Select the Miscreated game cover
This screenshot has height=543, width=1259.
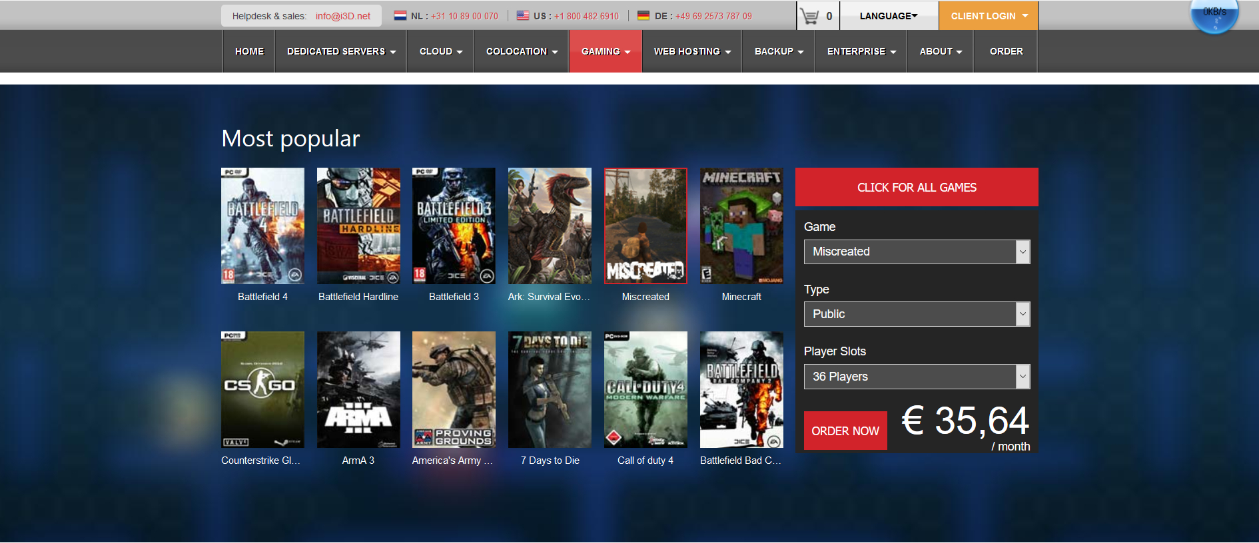point(645,226)
